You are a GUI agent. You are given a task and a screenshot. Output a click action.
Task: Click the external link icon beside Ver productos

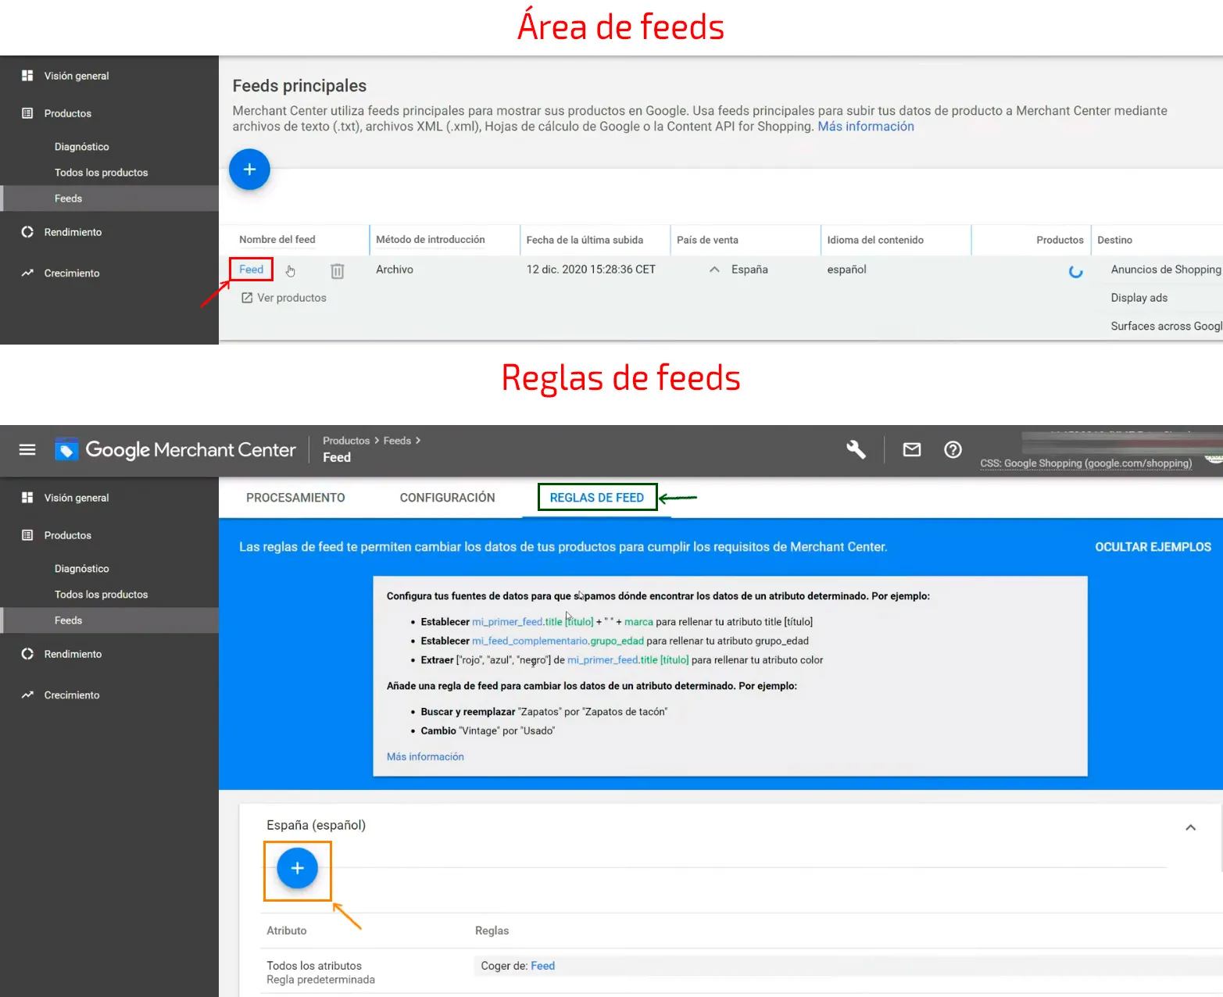click(x=246, y=298)
